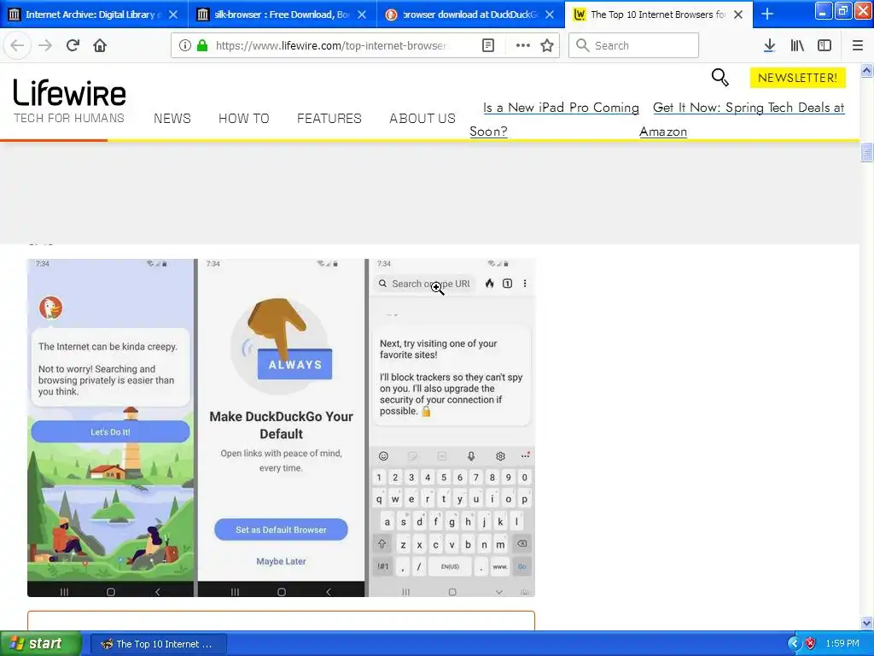The image size is (874, 656).
Task: Expand hidden system tray icons arrow
Action: click(x=794, y=644)
